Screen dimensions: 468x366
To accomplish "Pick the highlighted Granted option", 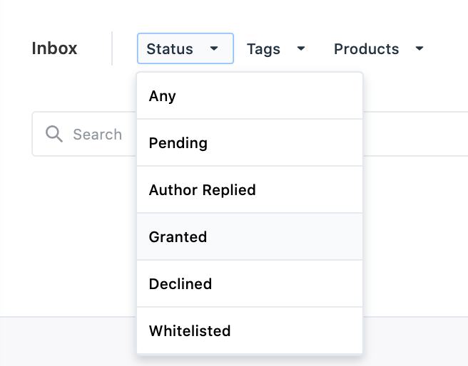I will coord(250,237).
